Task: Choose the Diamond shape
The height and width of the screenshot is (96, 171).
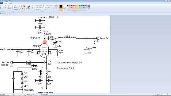Action: coord(34,8)
